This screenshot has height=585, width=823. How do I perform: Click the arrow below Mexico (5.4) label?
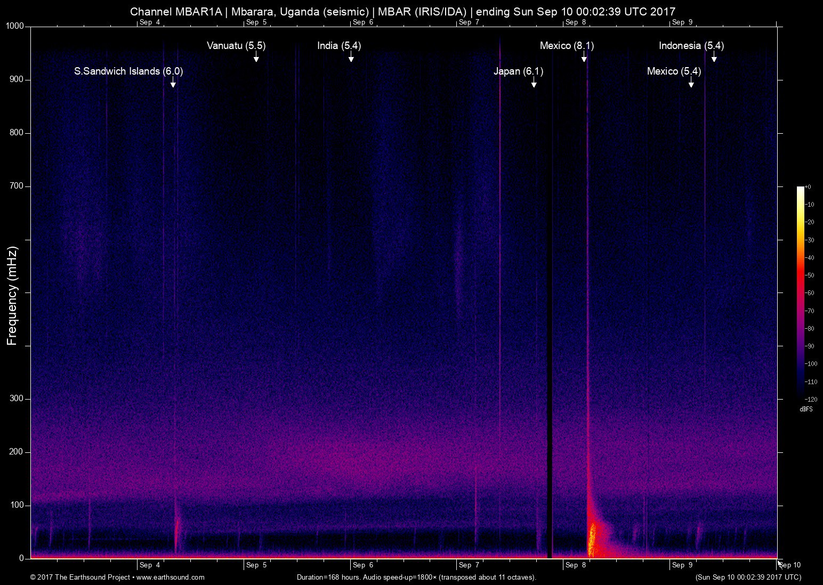click(691, 82)
